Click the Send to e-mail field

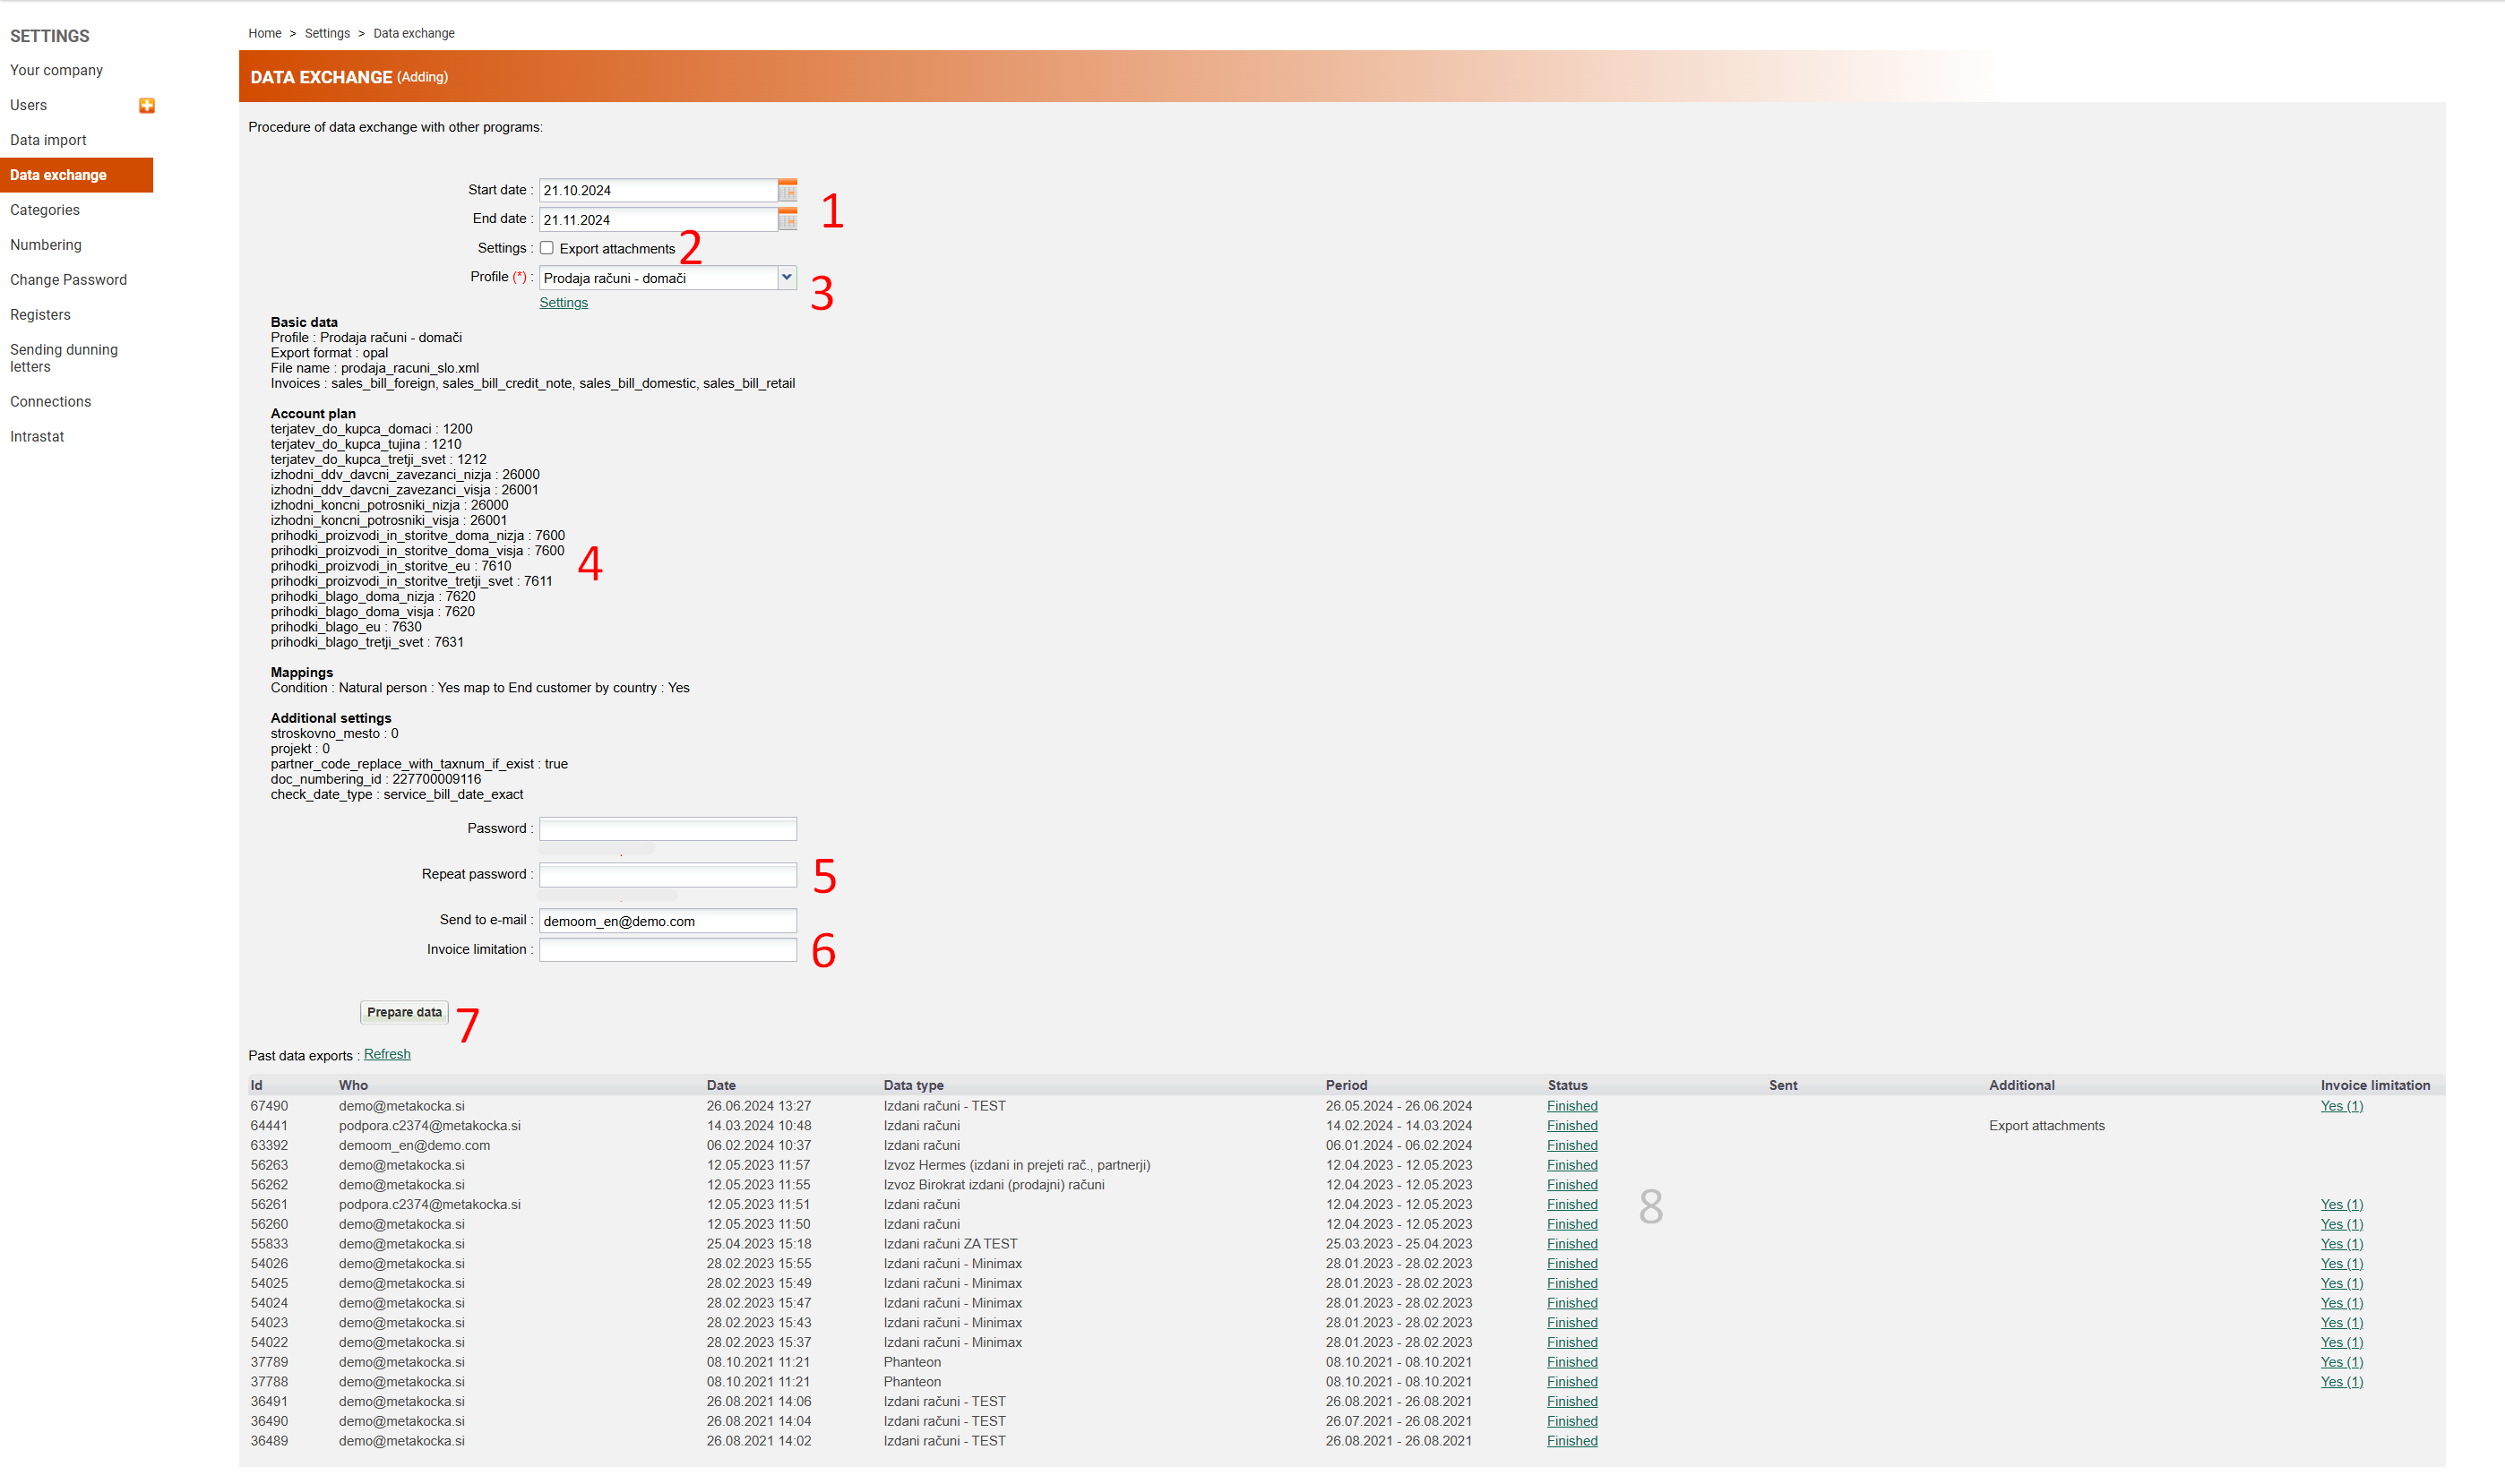click(667, 921)
